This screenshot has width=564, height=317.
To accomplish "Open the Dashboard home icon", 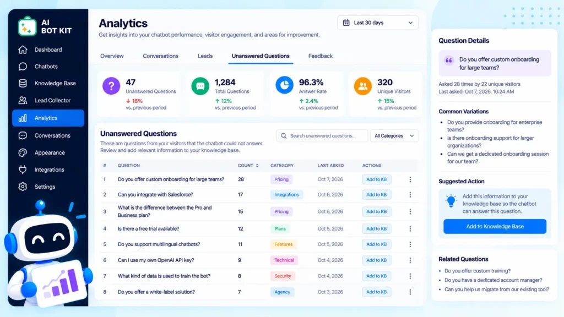I will 23,50.
